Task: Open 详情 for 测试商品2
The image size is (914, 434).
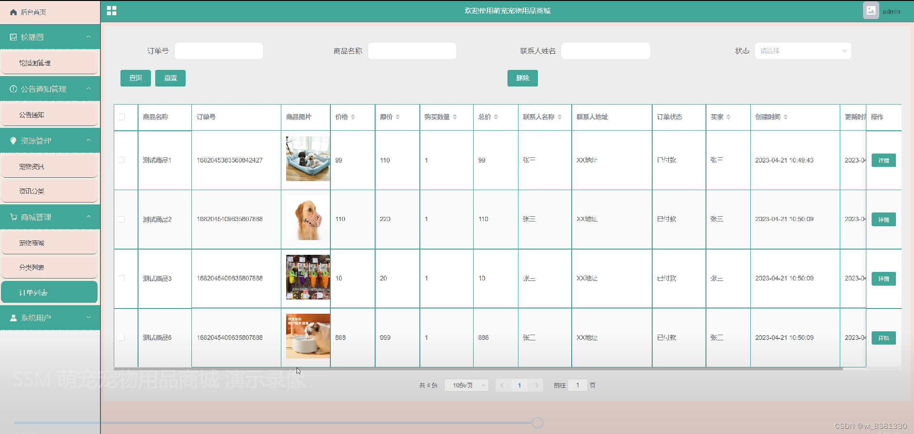Action: click(884, 220)
